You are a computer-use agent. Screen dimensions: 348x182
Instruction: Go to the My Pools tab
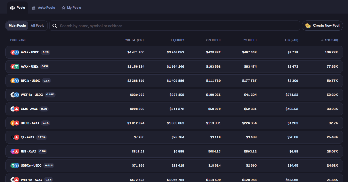71,8
